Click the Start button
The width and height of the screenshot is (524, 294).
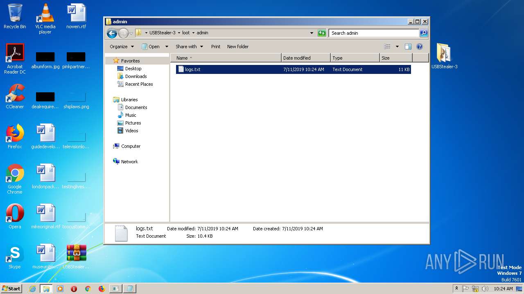(x=11, y=289)
